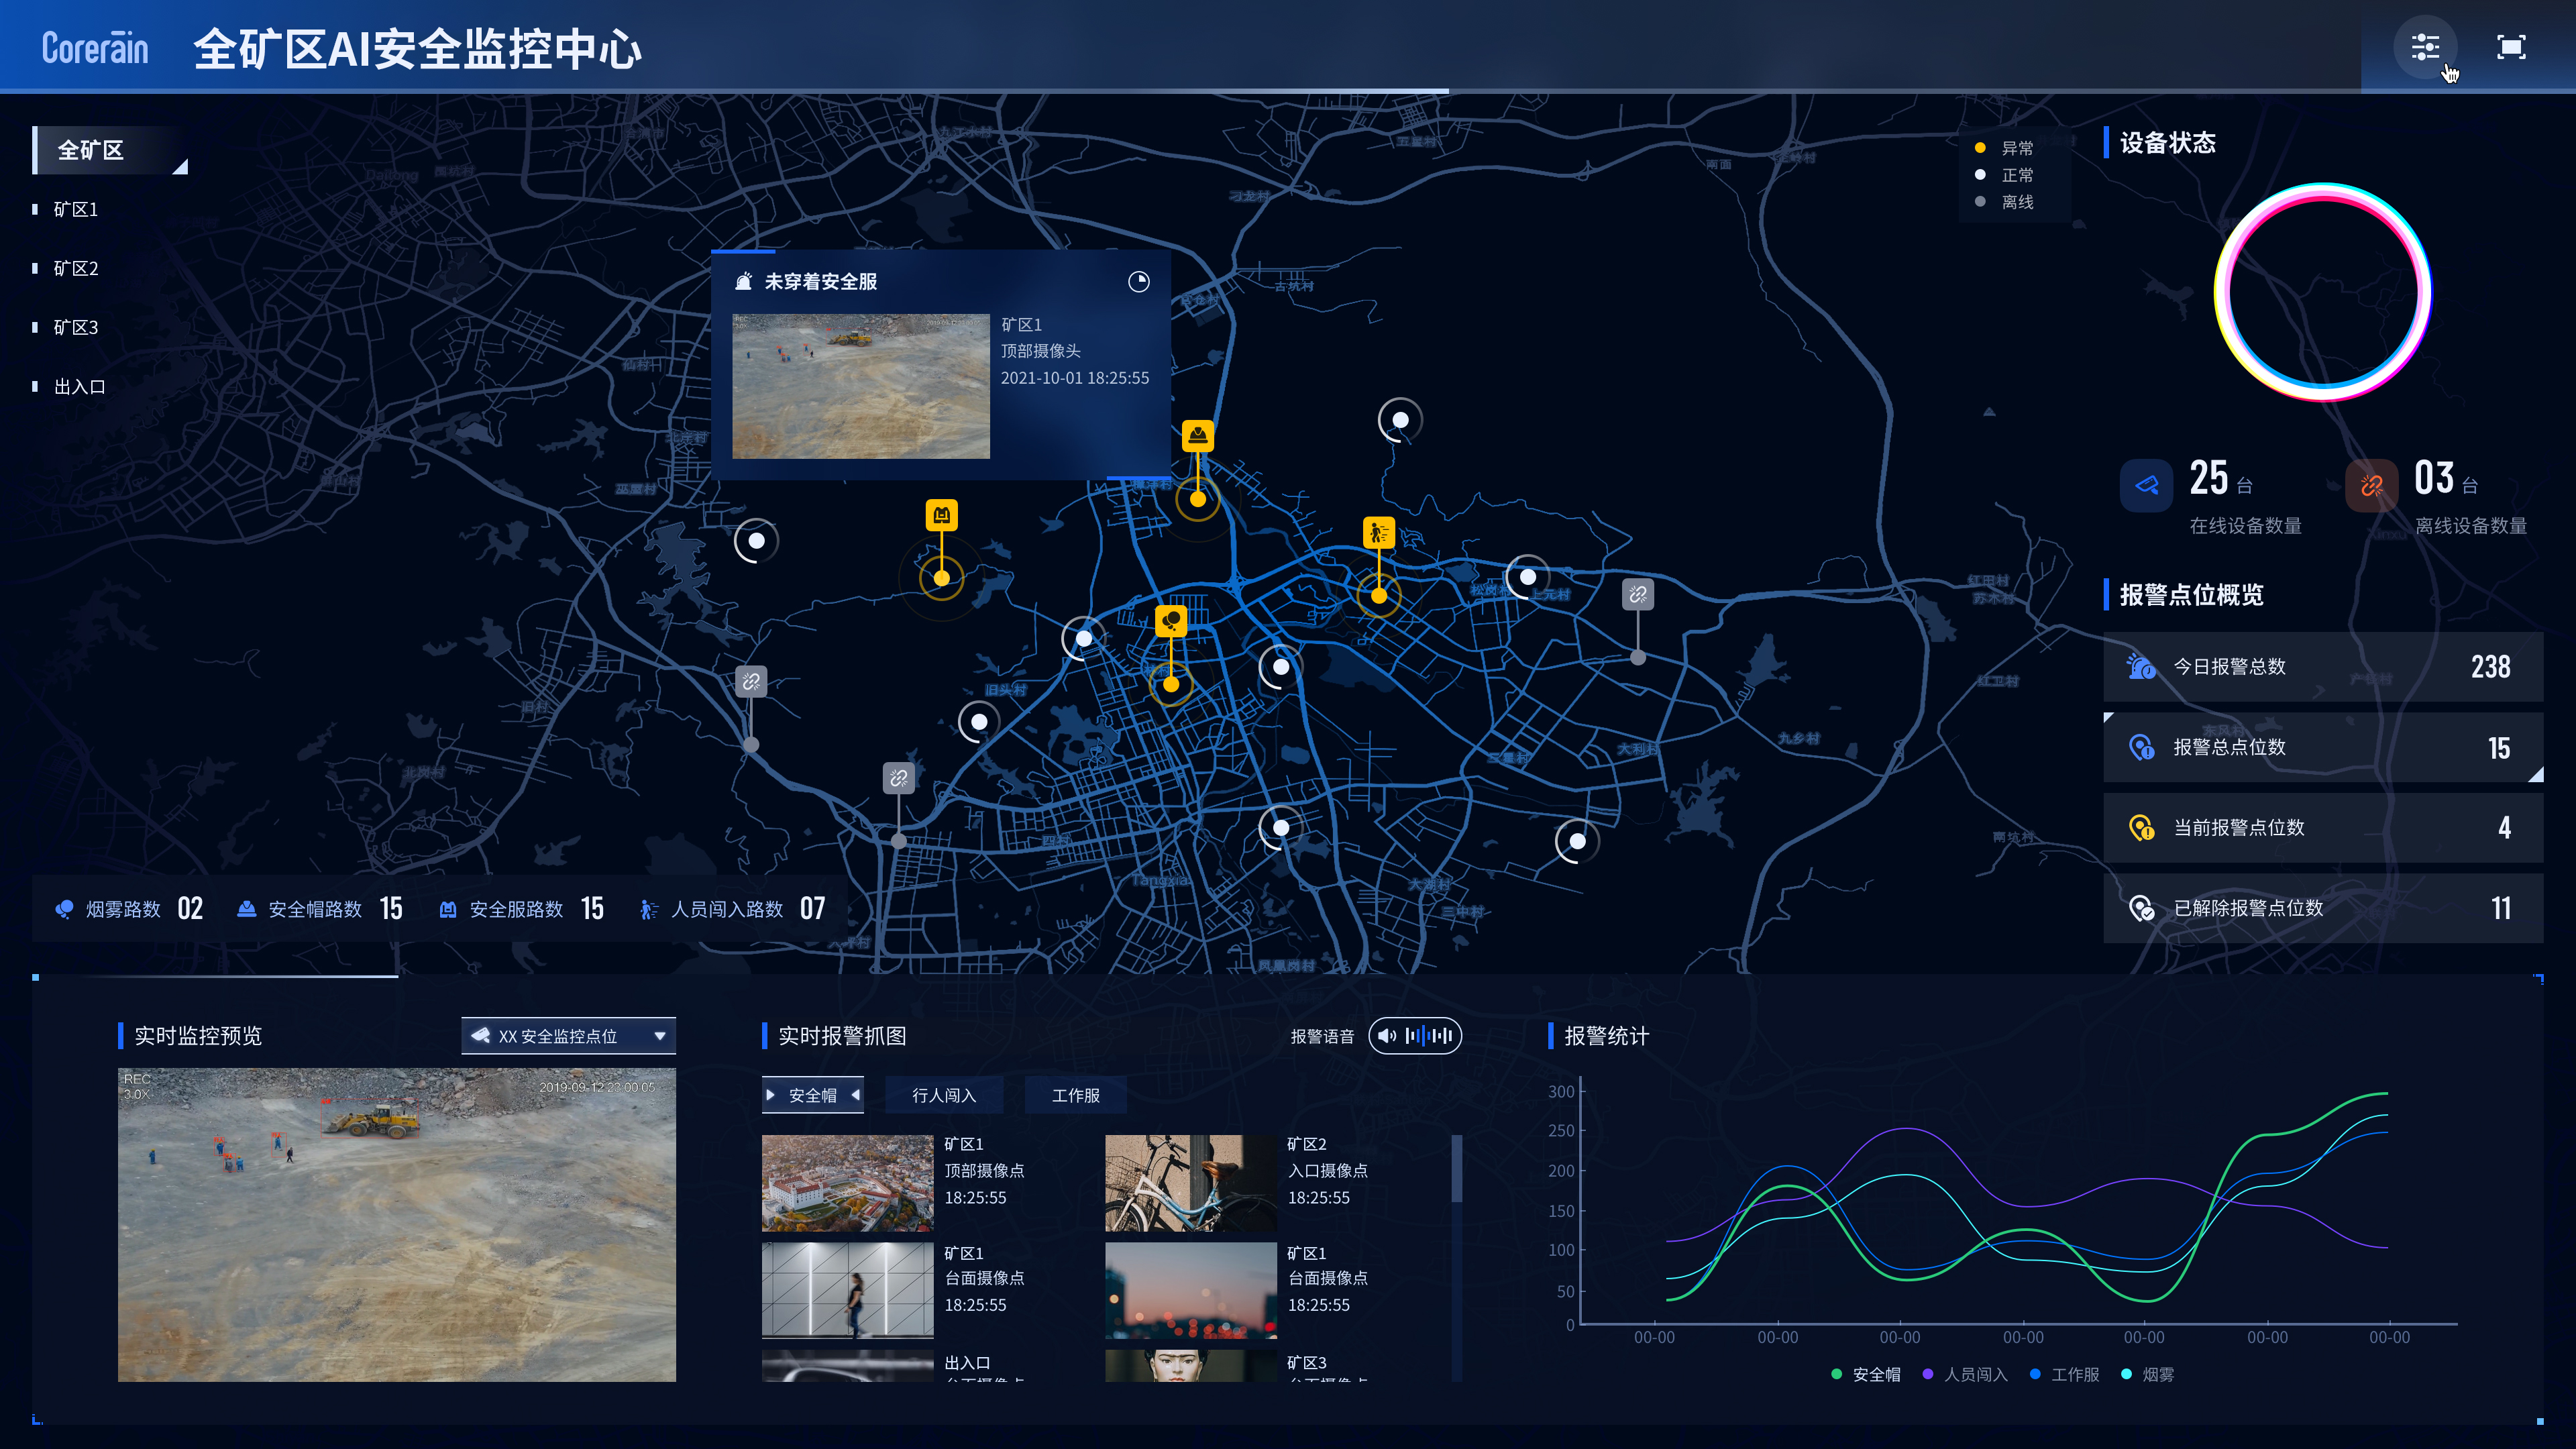Select 矿区1 in the left sidebar

click(76, 209)
